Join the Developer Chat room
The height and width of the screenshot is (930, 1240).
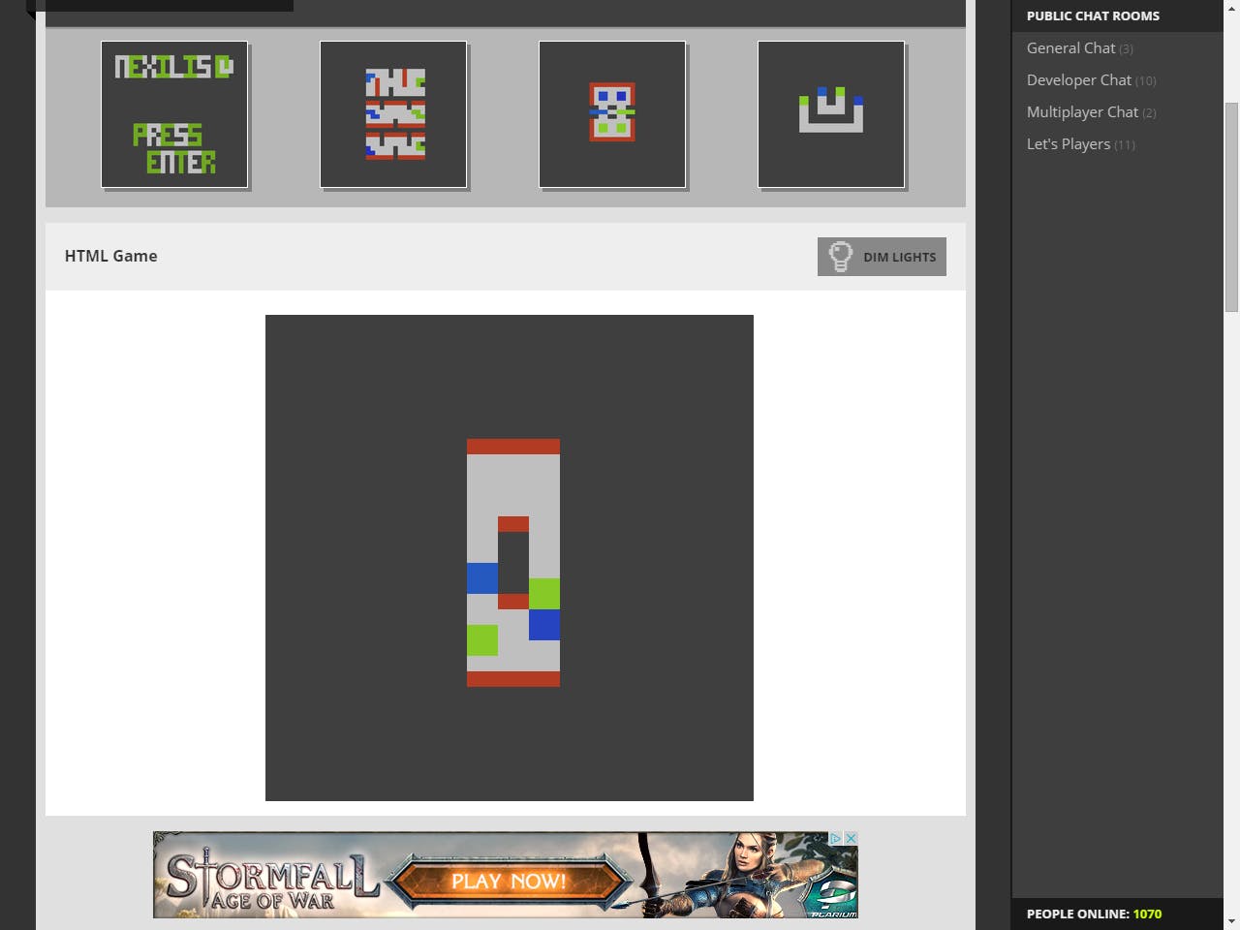coord(1078,79)
